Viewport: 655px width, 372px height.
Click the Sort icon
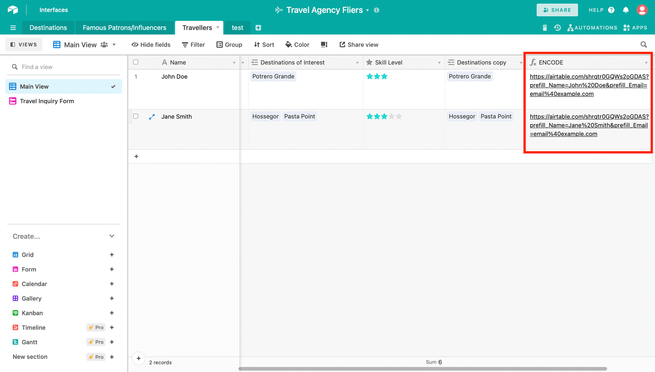pos(265,44)
